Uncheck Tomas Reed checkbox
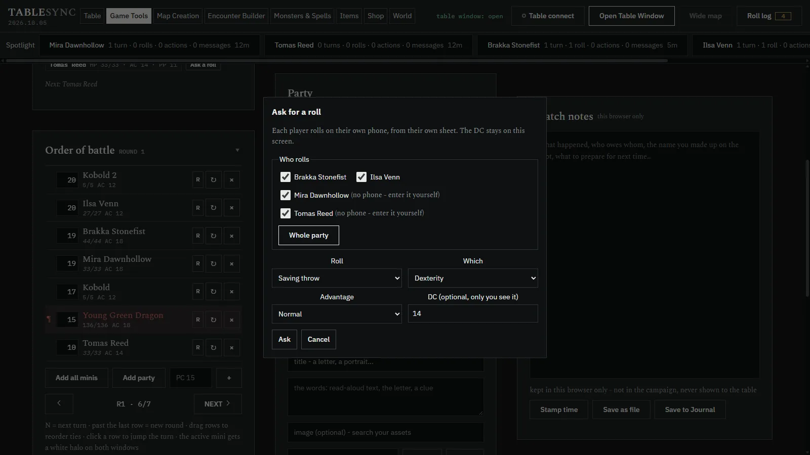Screen dimensions: 810x455 (x=286, y=213)
